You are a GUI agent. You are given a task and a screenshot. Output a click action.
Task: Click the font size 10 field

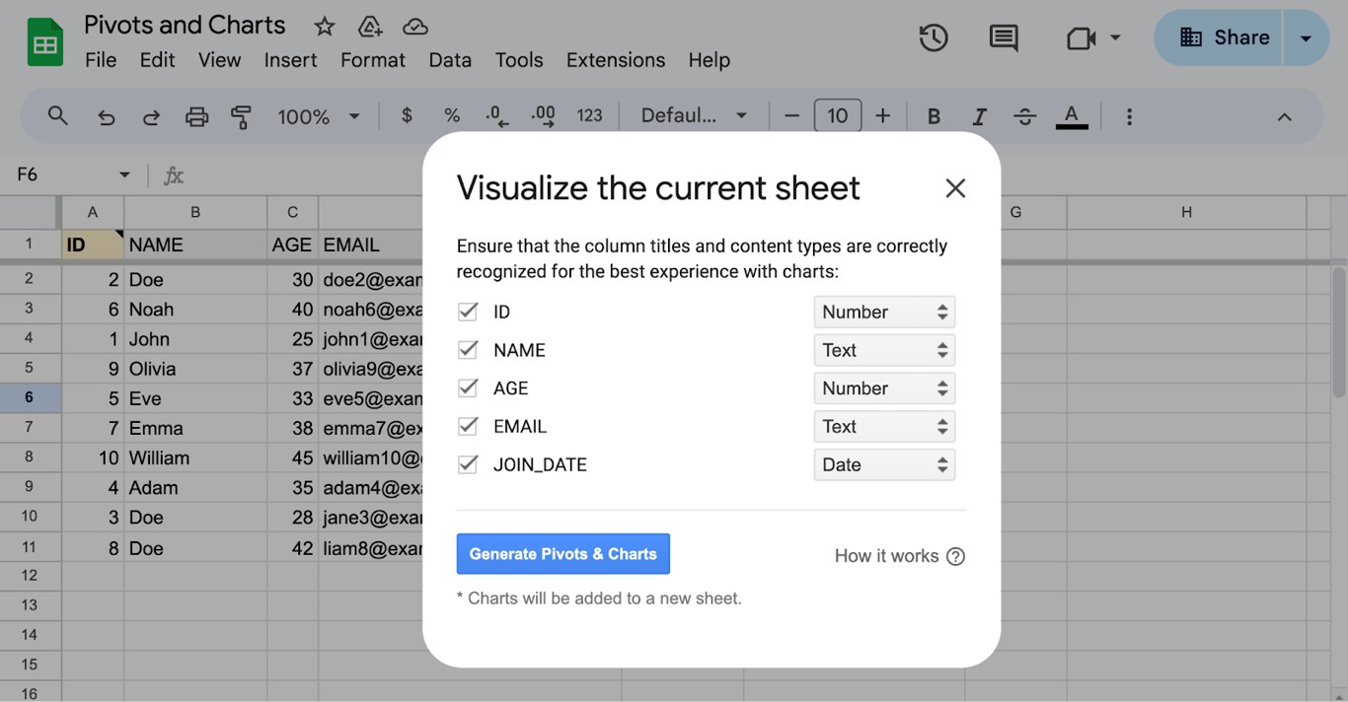838,116
